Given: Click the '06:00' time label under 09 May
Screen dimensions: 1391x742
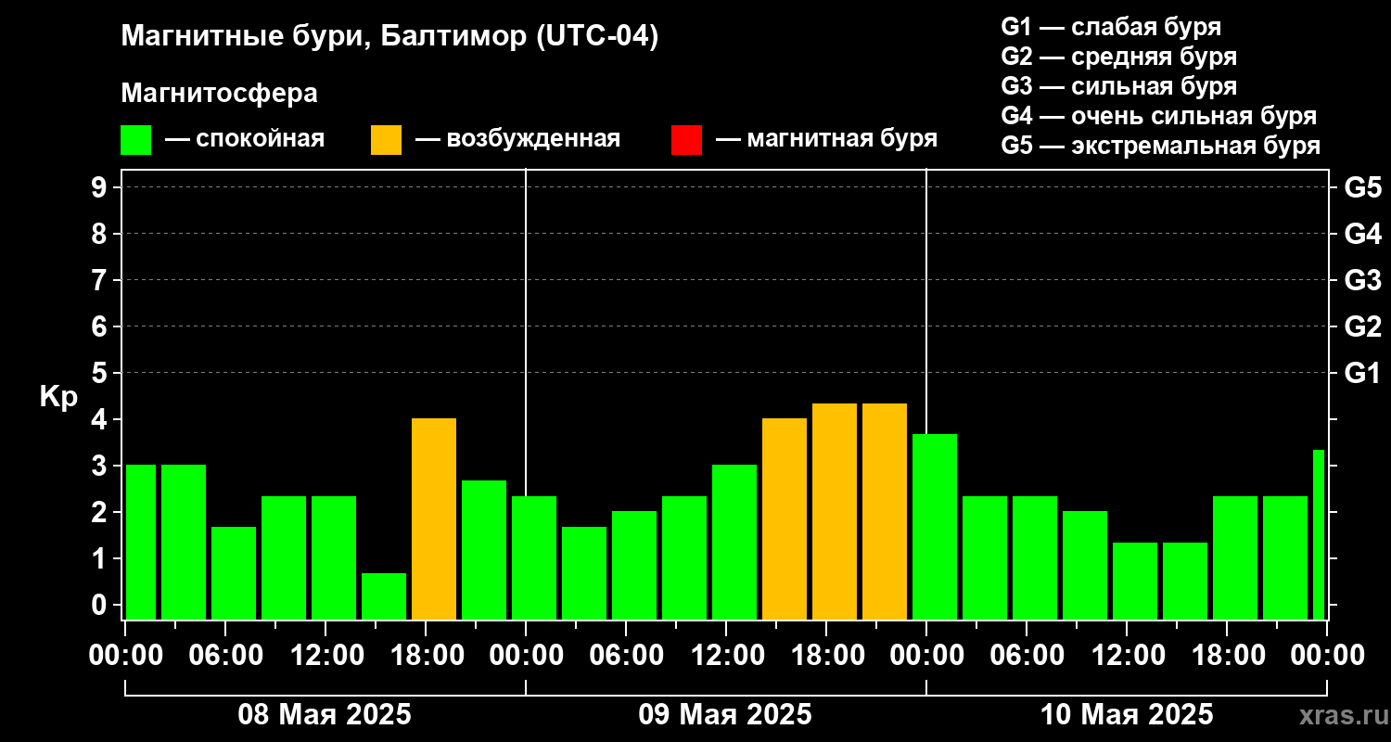Looking at the screenshot, I should tap(626, 656).
